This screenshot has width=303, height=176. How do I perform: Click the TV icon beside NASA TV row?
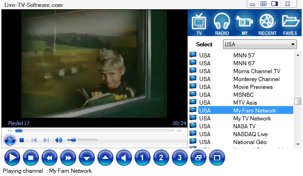click(x=193, y=126)
